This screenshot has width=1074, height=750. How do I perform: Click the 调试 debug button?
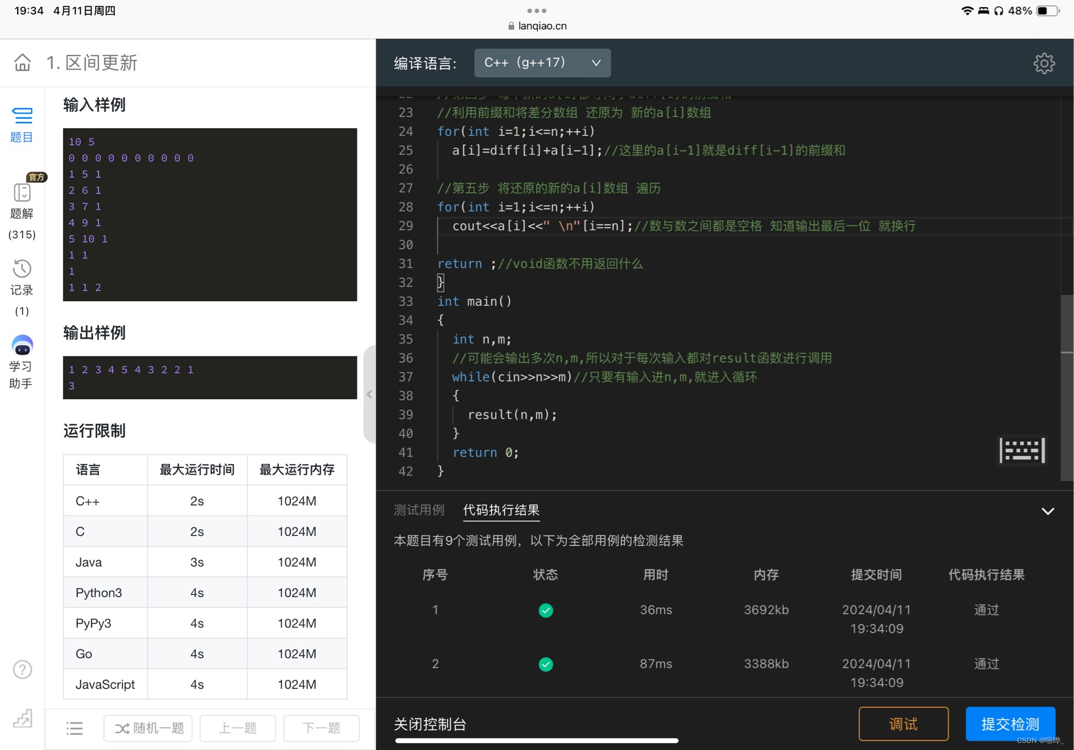903,724
